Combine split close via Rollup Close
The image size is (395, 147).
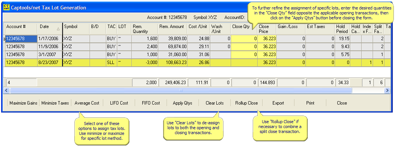point(246,103)
